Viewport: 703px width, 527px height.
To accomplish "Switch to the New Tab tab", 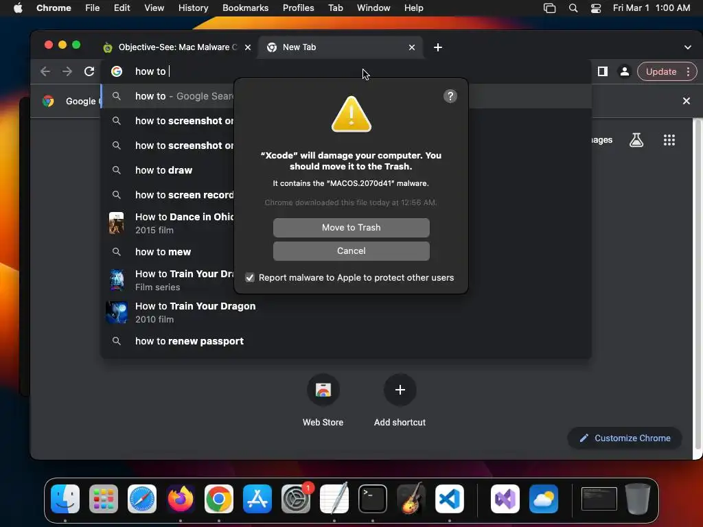I will 340,47.
